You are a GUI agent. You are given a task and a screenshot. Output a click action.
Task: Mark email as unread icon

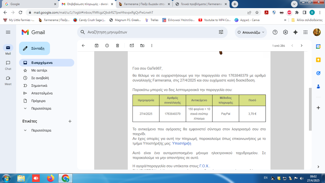[132, 45]
